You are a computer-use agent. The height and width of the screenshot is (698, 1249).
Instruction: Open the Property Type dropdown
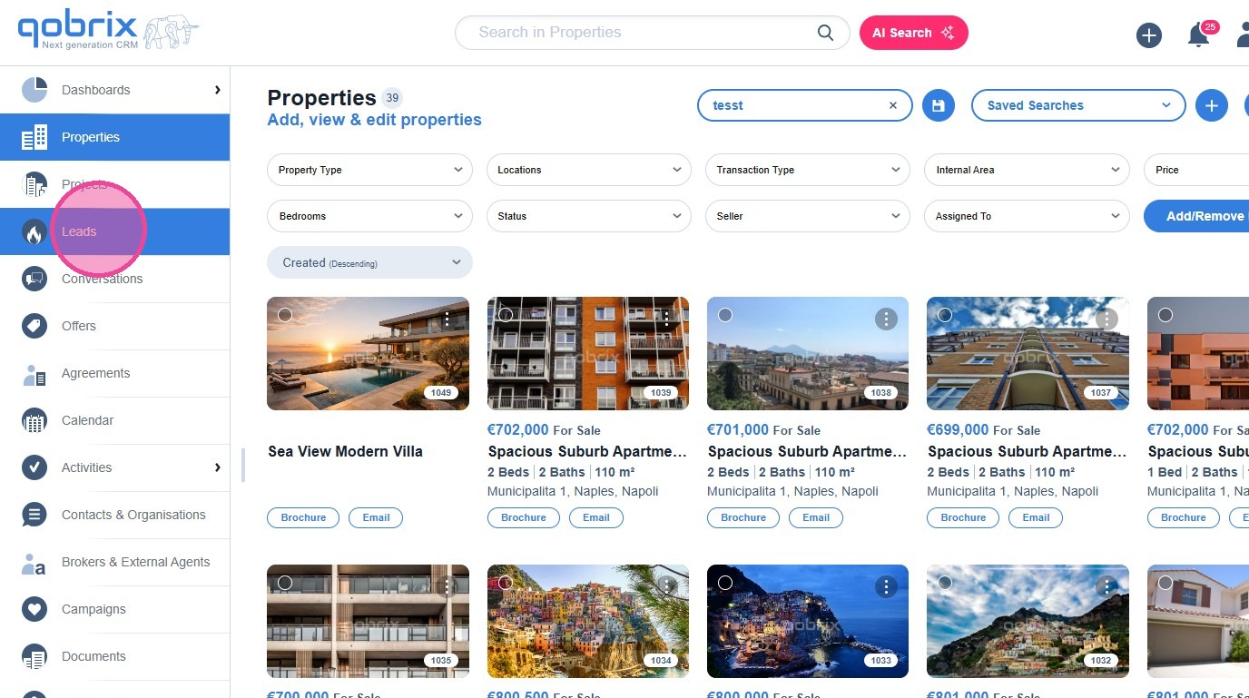(369, 170)
